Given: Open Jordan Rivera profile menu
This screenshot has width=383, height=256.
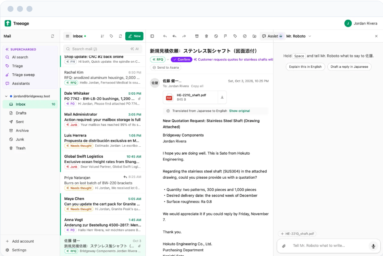Looking at the screenshot, I should click(x=360, y=23).
